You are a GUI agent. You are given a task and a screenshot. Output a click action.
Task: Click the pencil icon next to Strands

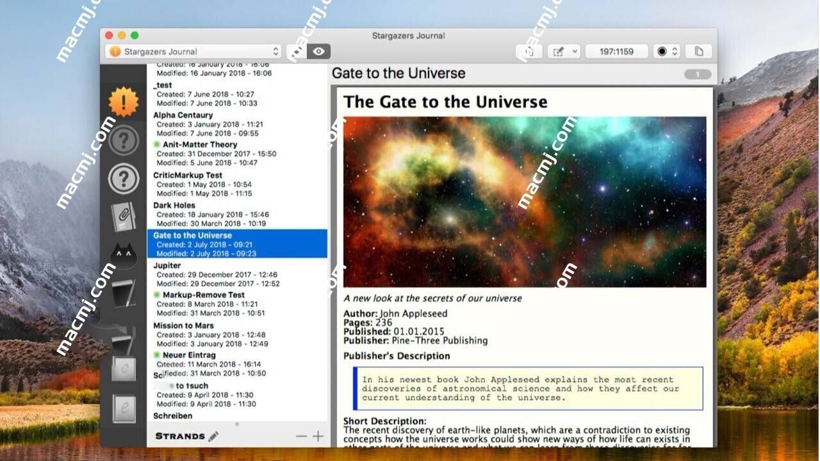coord(213,436)
